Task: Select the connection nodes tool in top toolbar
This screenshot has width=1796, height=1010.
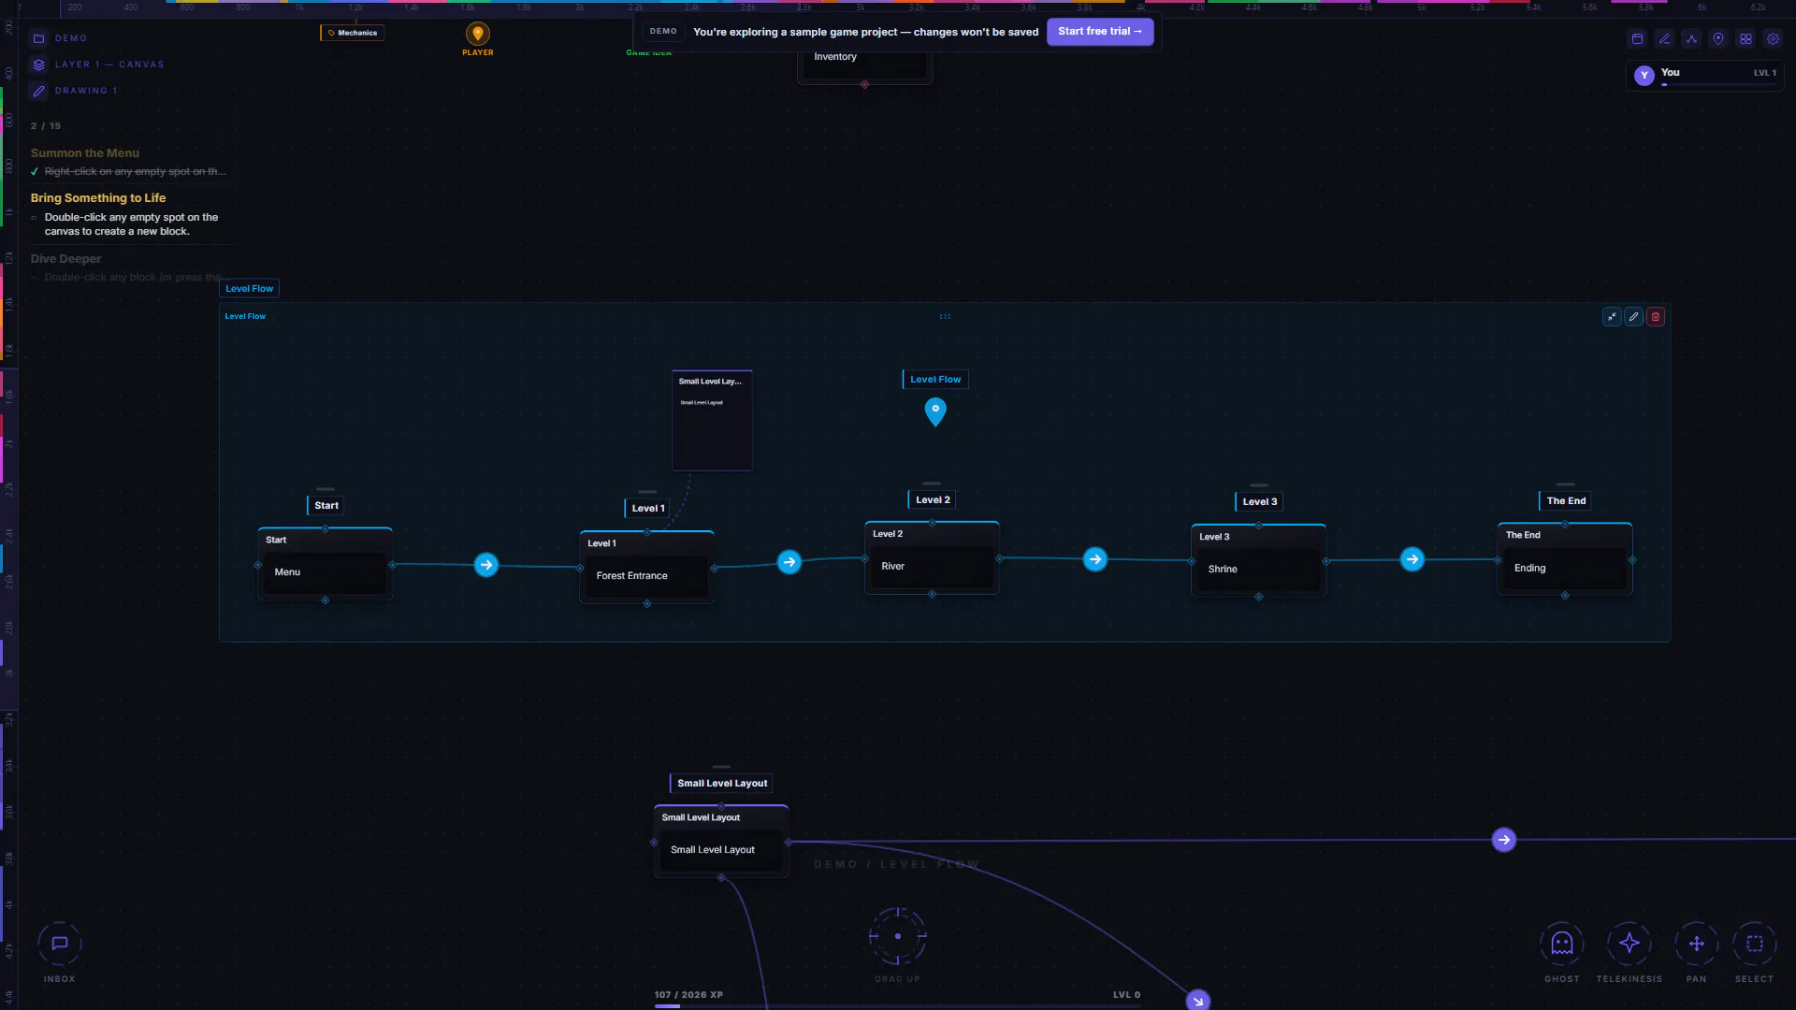Action: tap(1691, 39)
